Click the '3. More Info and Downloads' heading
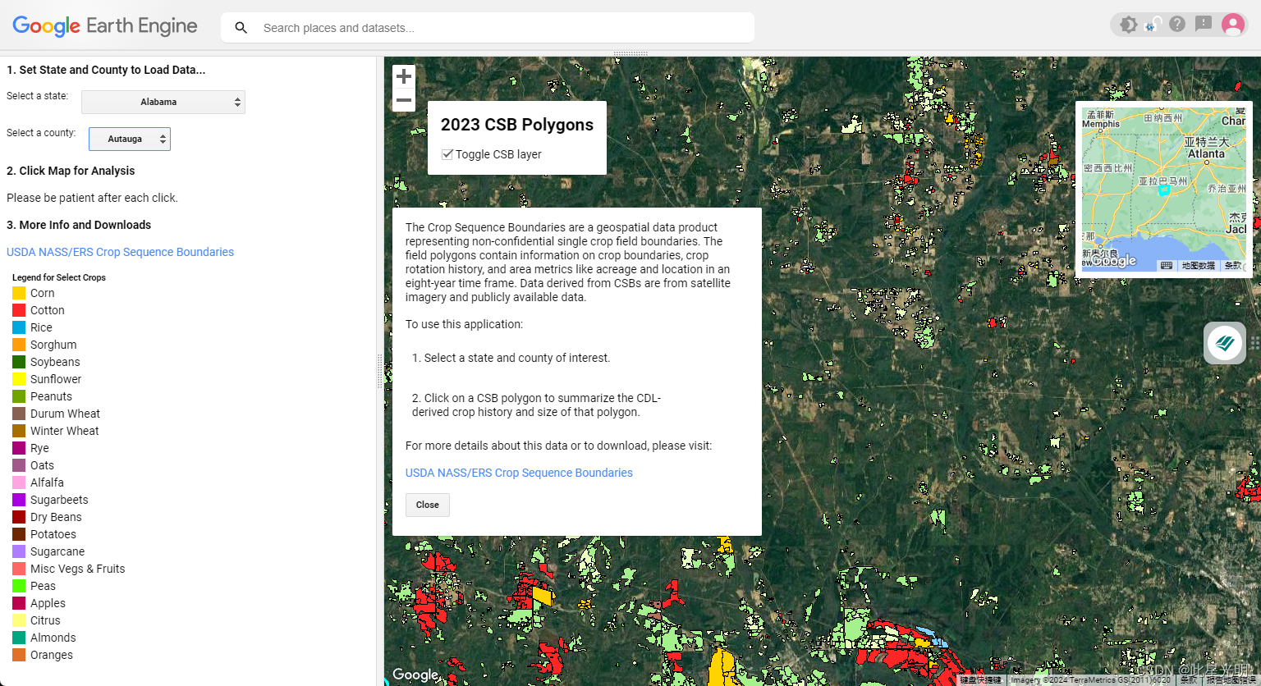The image size is (1261, 686). [x=79, y=225]
